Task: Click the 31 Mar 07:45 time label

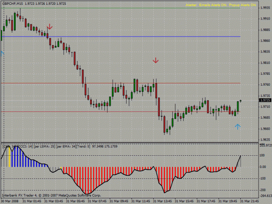Action: tap(97, 201)
